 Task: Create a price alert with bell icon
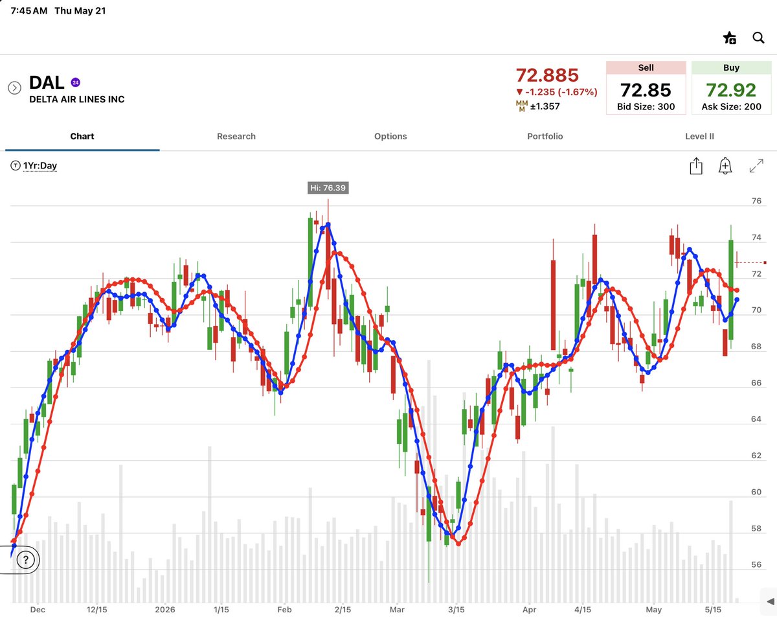[725, 166]
